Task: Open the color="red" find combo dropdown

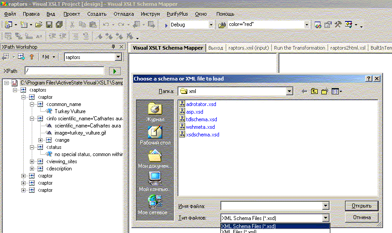Action: pyautogui.click(x=307, y=25)
